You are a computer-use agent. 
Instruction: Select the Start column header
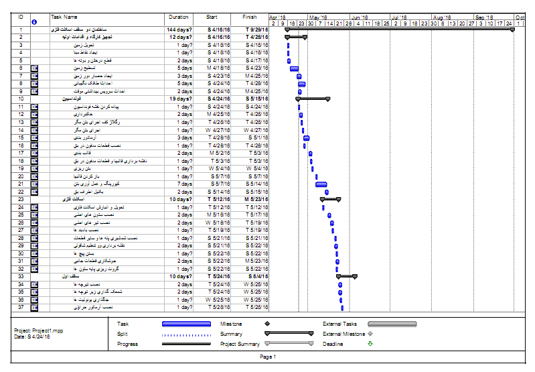tap(212, 17)
